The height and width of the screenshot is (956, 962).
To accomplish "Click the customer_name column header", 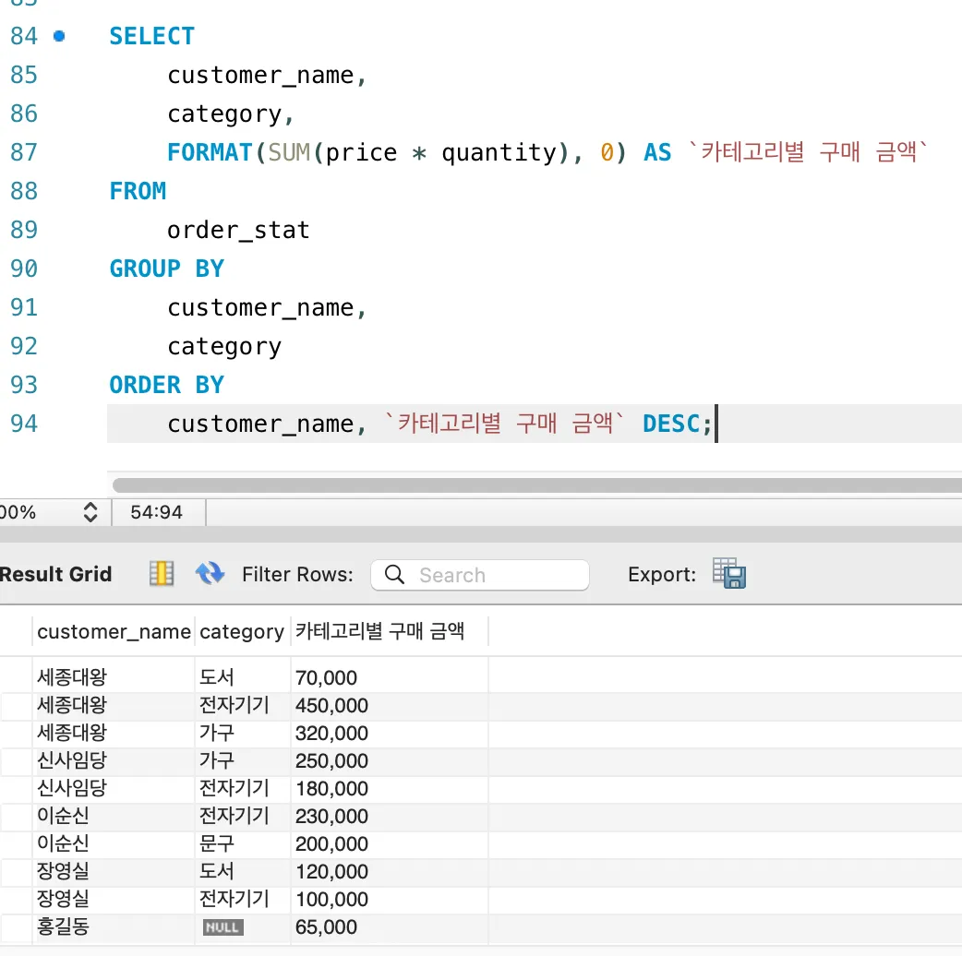I will [114, 631].
